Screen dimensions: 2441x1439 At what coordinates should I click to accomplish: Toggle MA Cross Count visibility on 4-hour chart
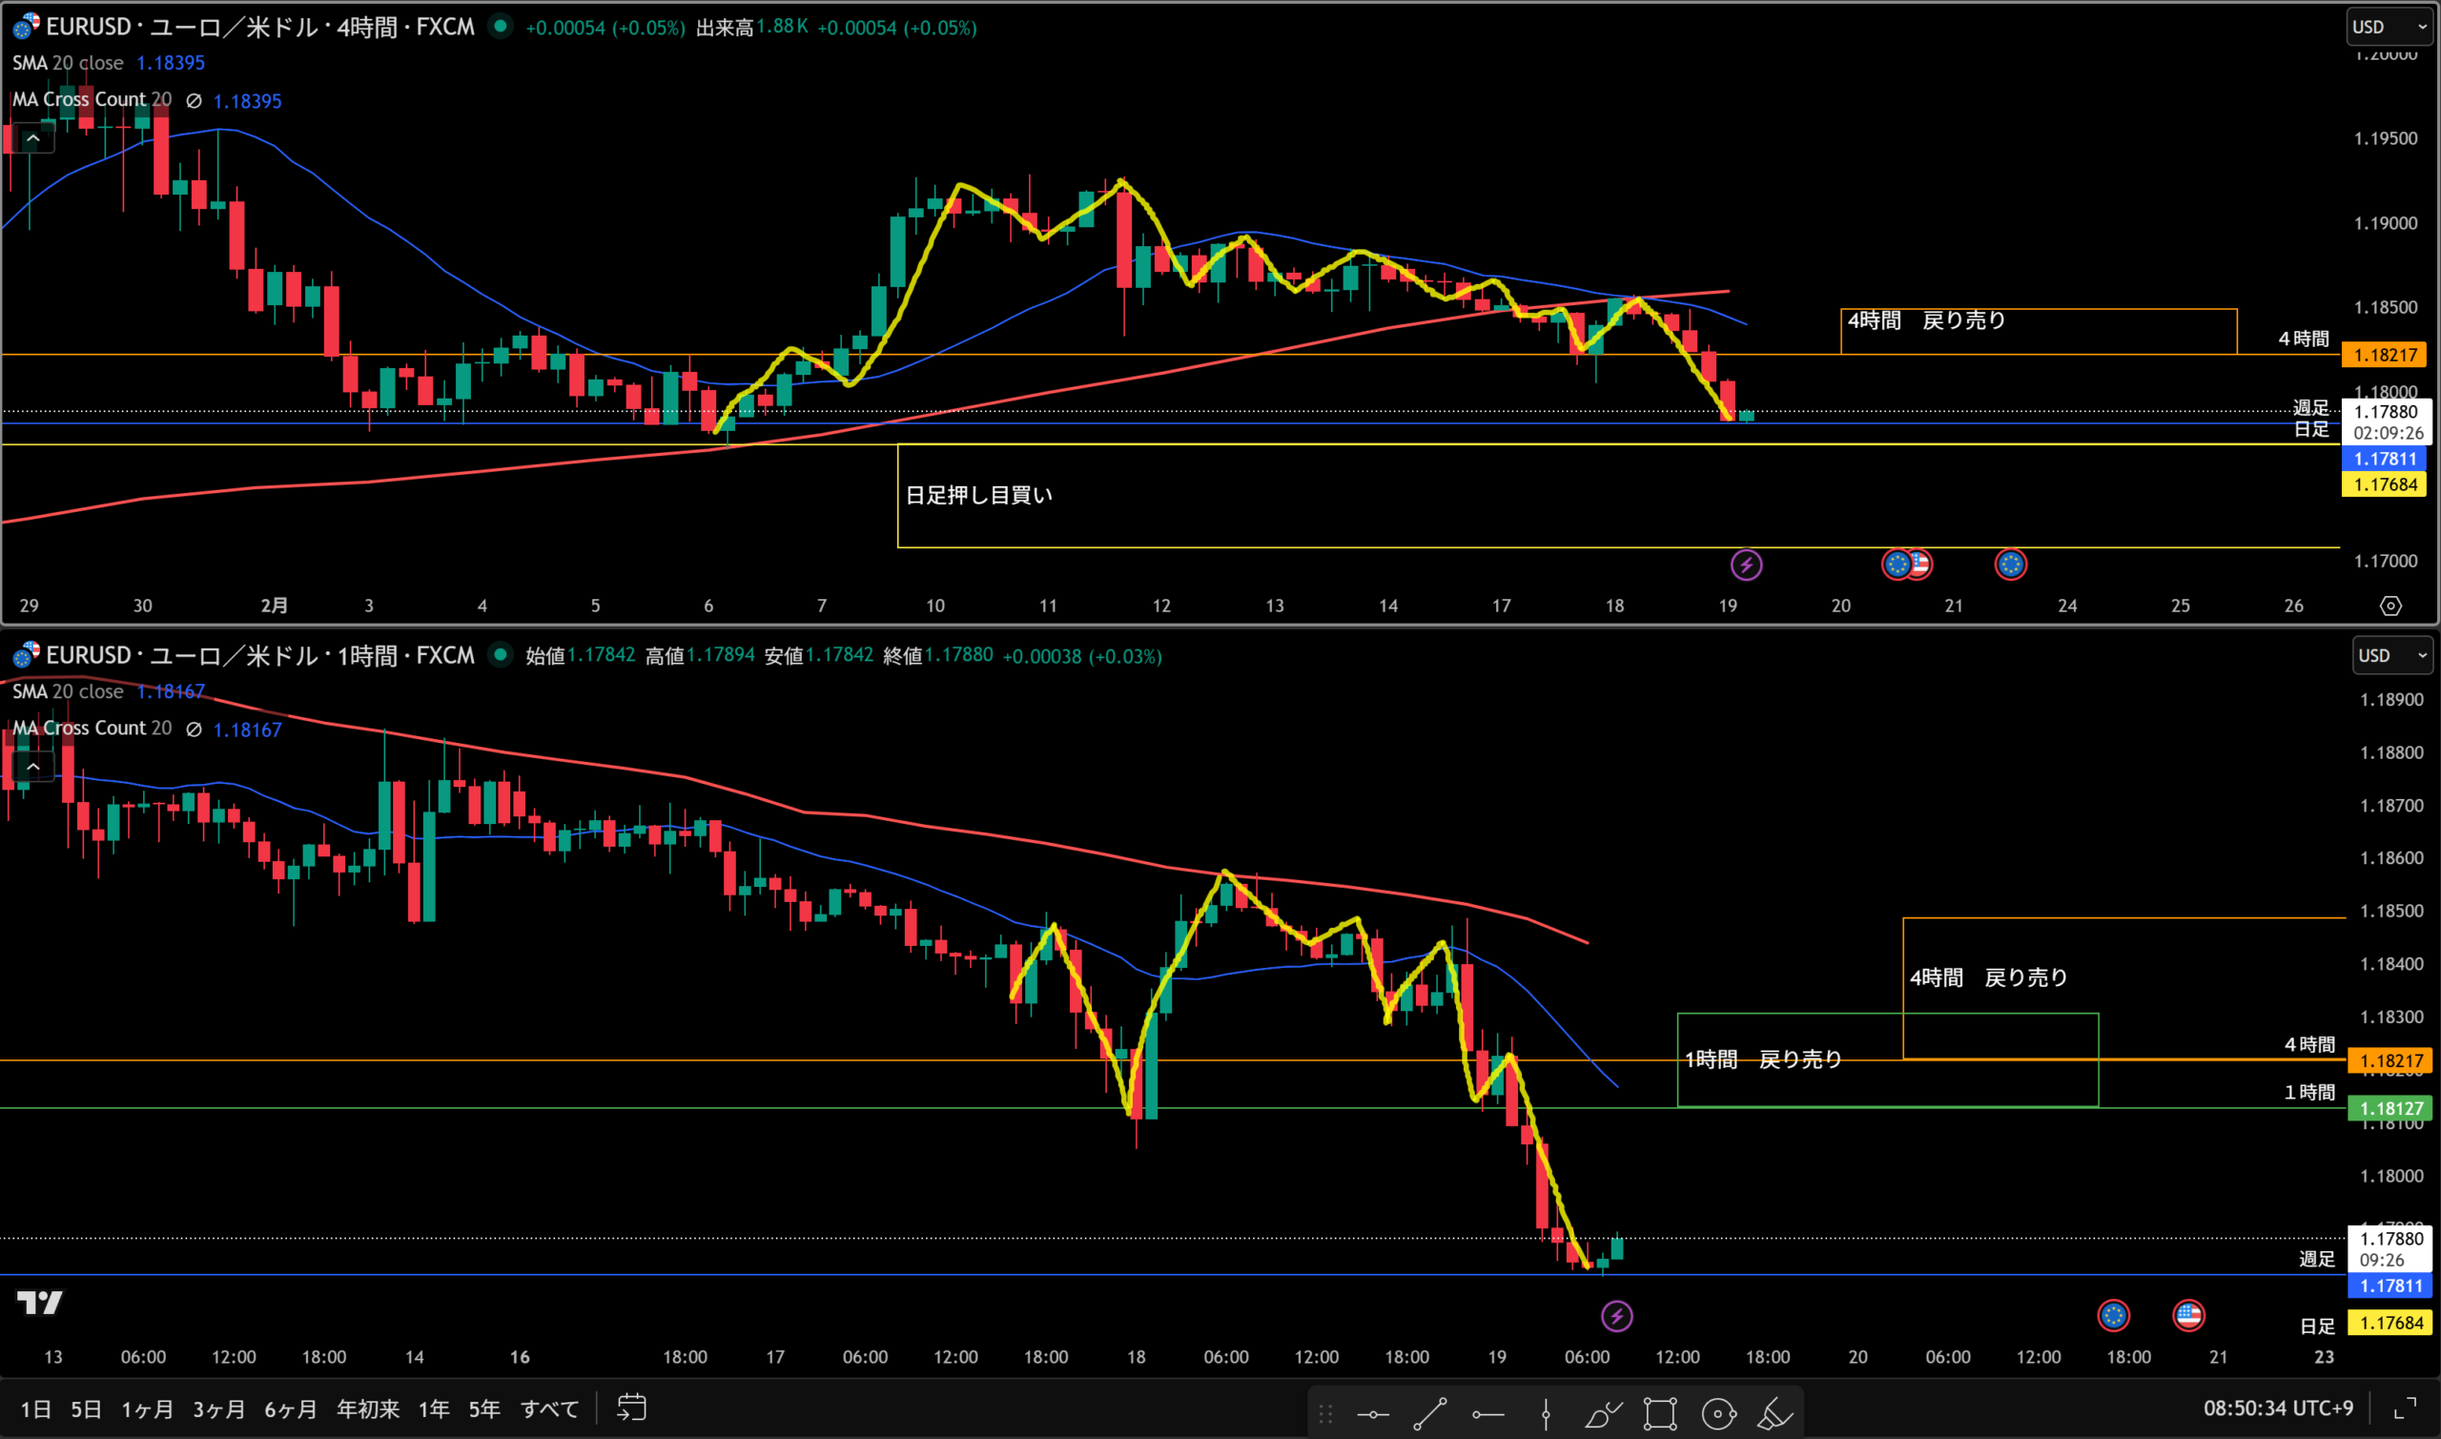pyautogui.click(x=194, y=101)
